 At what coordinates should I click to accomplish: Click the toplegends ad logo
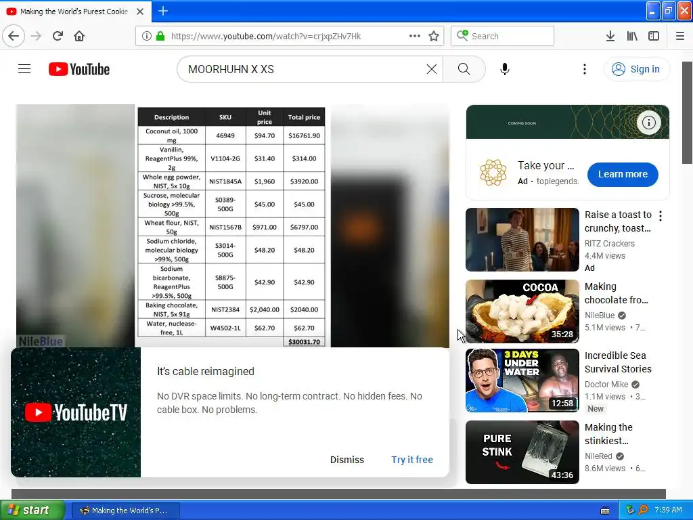pyautogui.click(x=493, y=173)
